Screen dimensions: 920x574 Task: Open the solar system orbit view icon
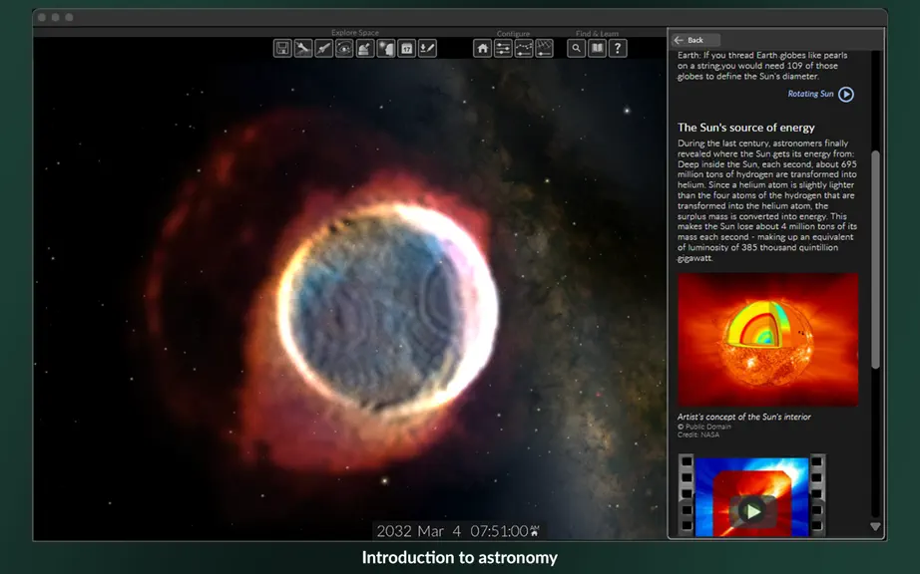344,48
